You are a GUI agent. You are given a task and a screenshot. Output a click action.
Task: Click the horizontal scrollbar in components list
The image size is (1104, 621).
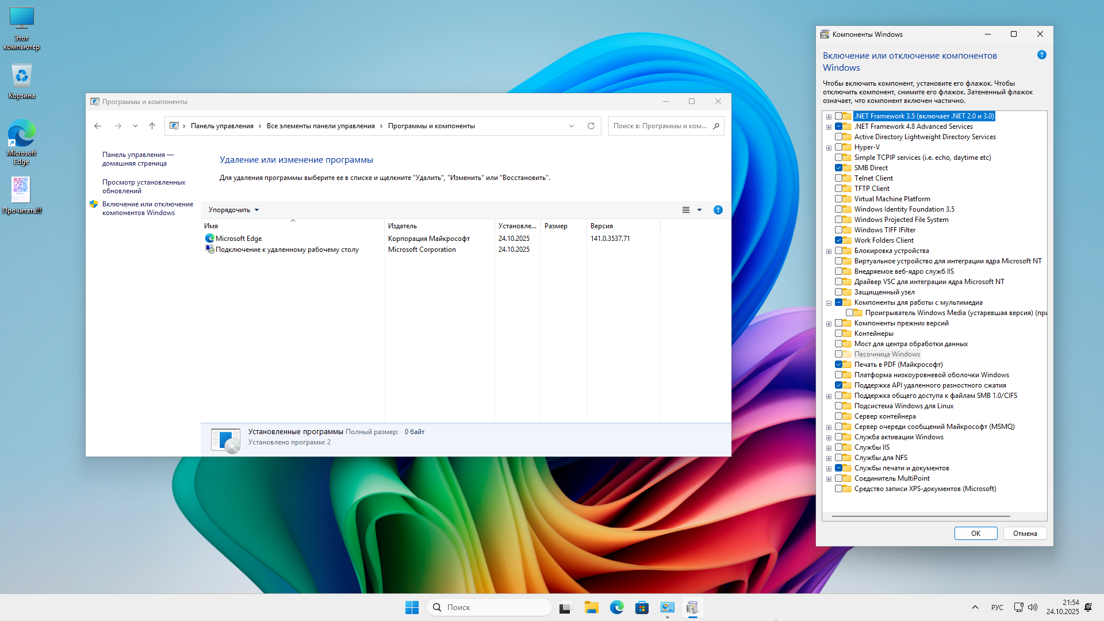[x=920, y=516]
